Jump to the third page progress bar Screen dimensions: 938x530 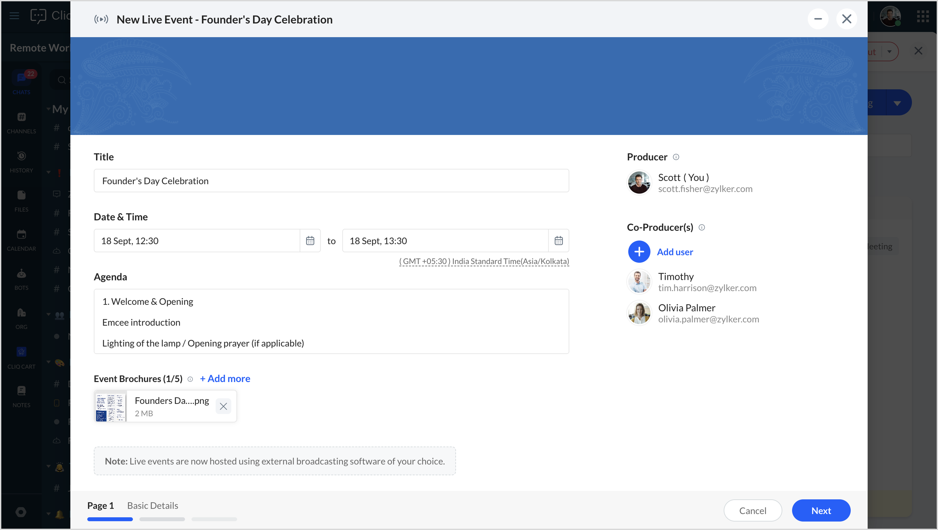tap(214, 519)
